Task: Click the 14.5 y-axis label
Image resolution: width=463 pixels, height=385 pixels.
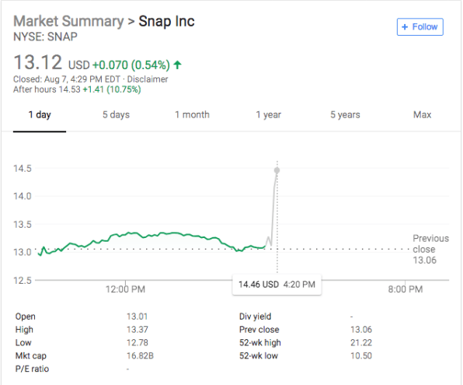Action: click(23, 169)
